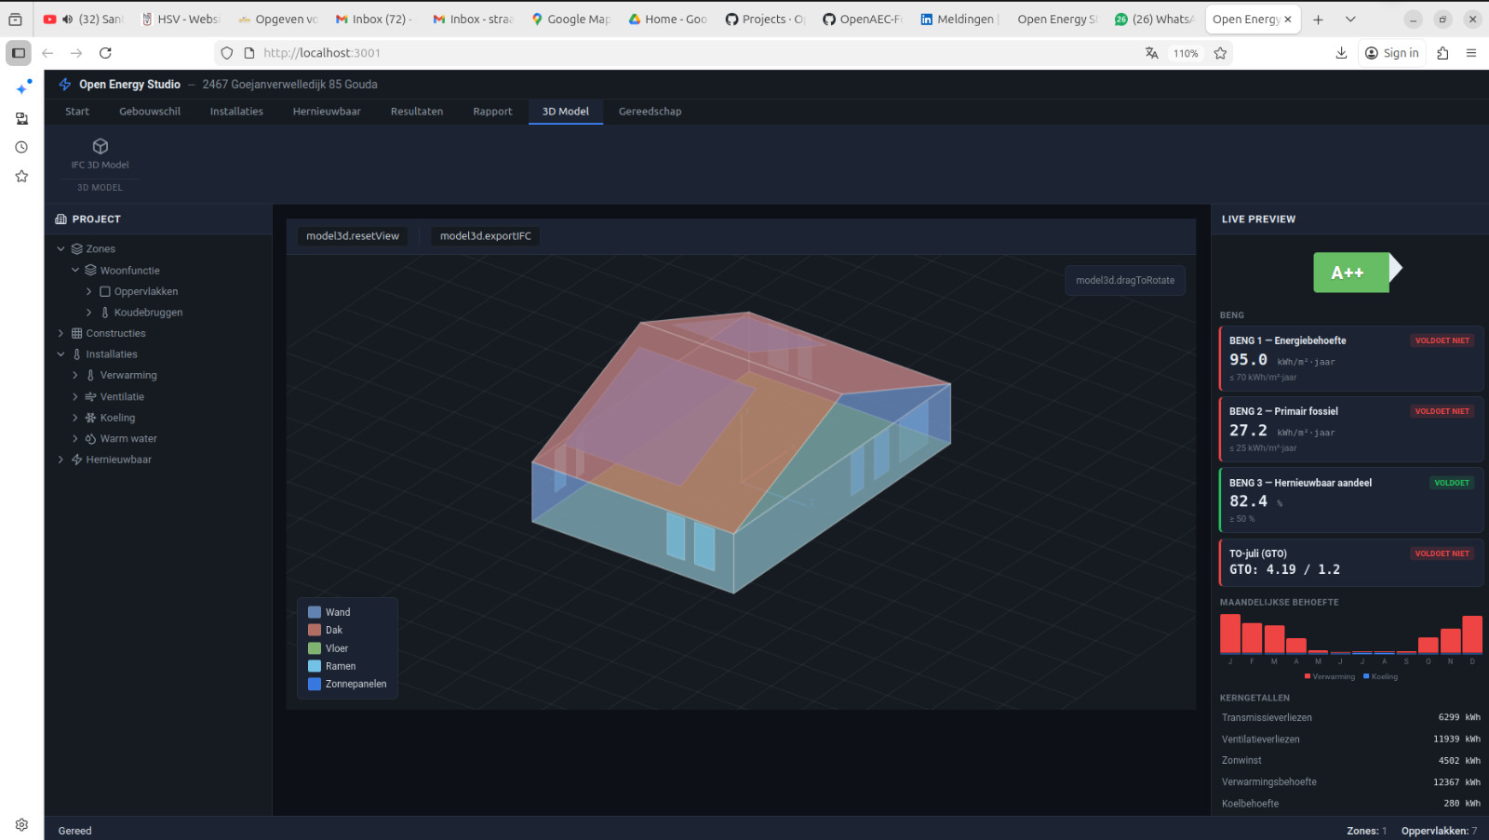Switch to the Resultaten tab
Viewport: 1489px width, 840px height.
coord(416,112)
